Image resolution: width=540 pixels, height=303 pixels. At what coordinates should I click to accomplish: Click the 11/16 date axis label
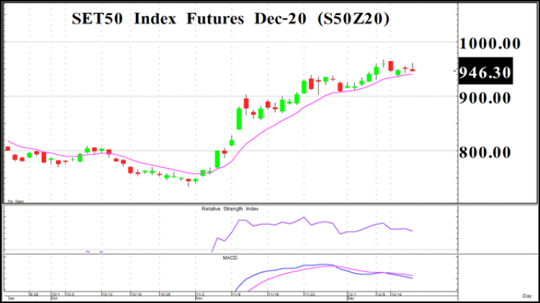[x=274, y=294]
